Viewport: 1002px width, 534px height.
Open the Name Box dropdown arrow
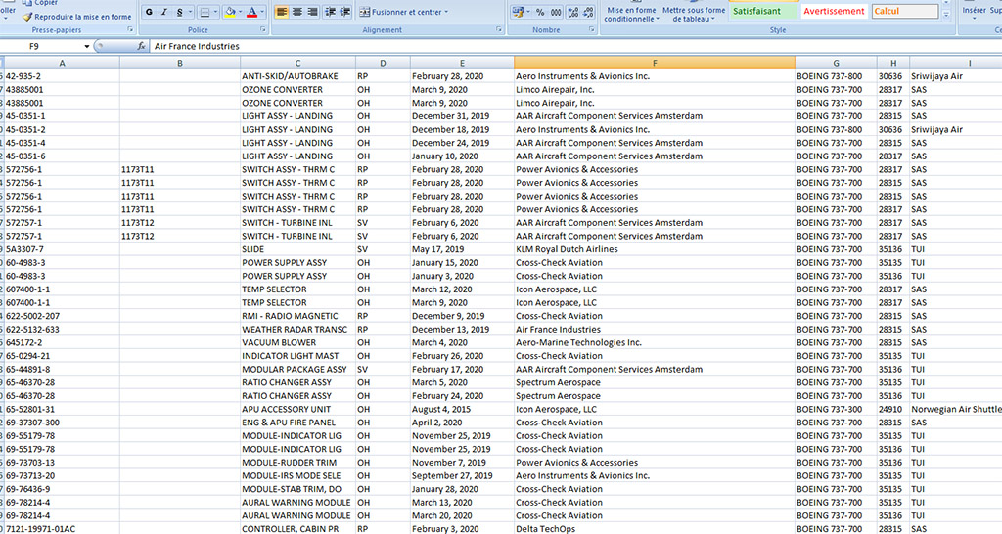(86, 46)
